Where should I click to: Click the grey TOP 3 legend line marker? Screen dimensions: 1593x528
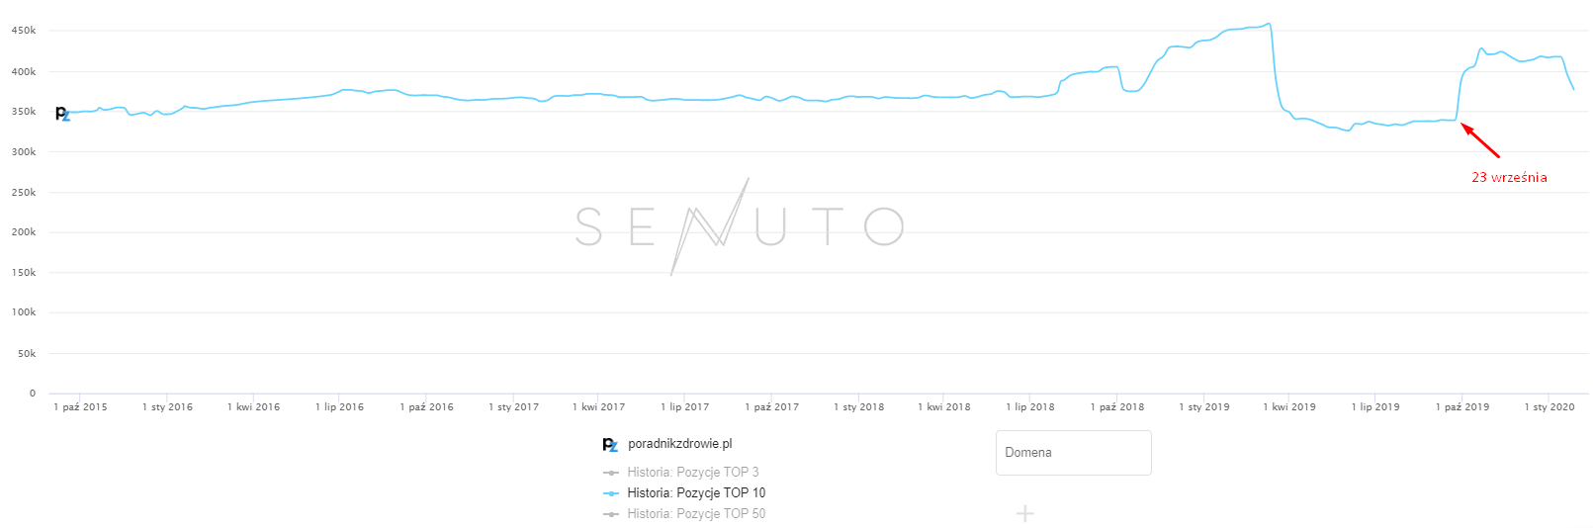[x=611, y=473]
